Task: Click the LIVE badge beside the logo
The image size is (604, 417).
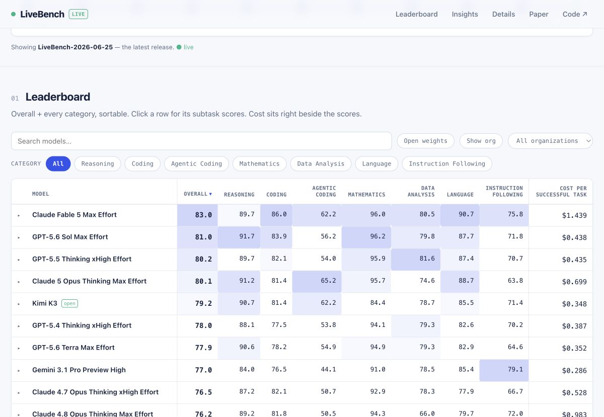Action: 79,14
